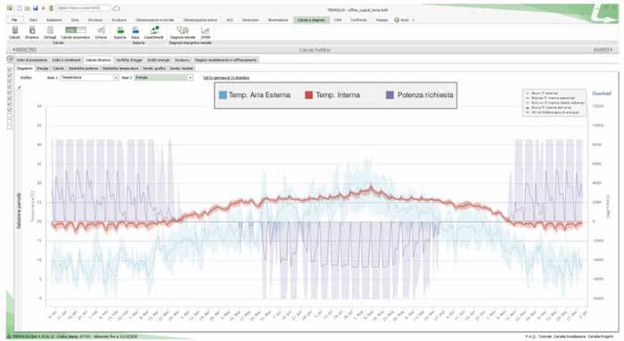Open the Statistiche temperature sub-tab
The image size is (624, 341).
tap(120, 69)
